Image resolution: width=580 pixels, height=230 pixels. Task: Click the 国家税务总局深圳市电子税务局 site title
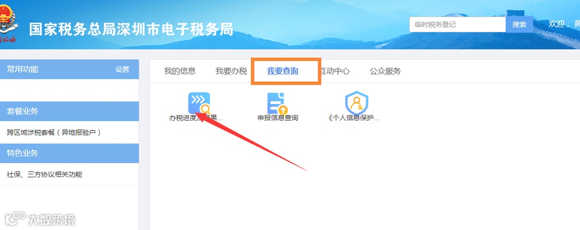132,29
